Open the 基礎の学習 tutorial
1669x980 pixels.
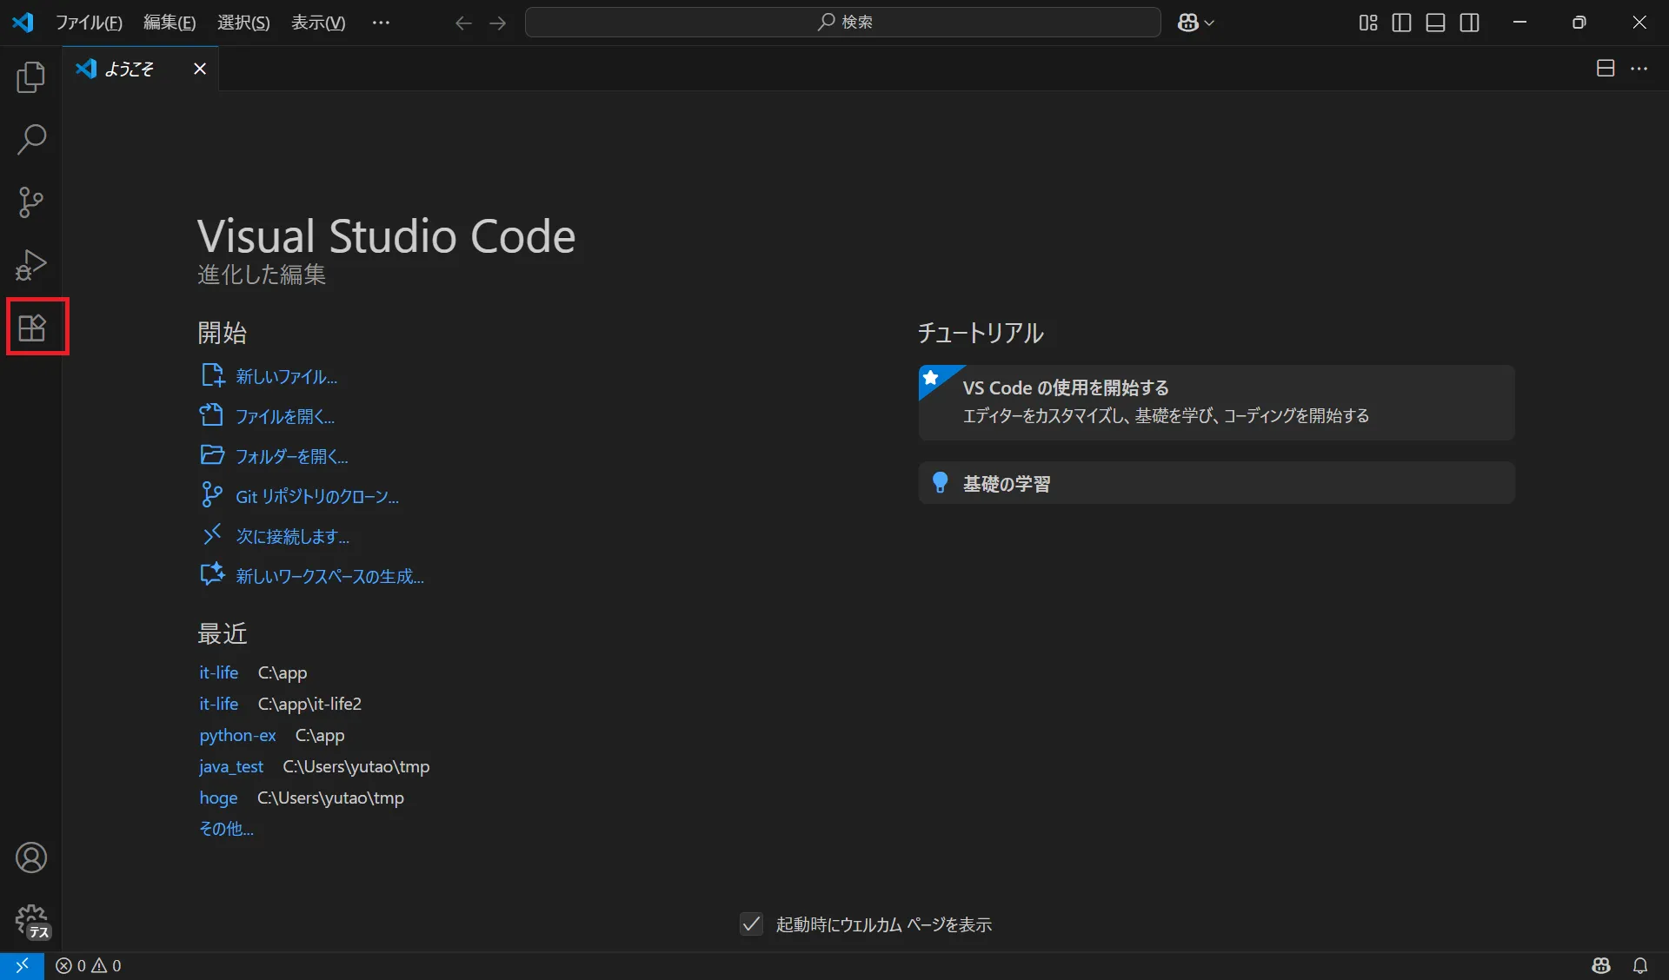tap(1216, 483)
